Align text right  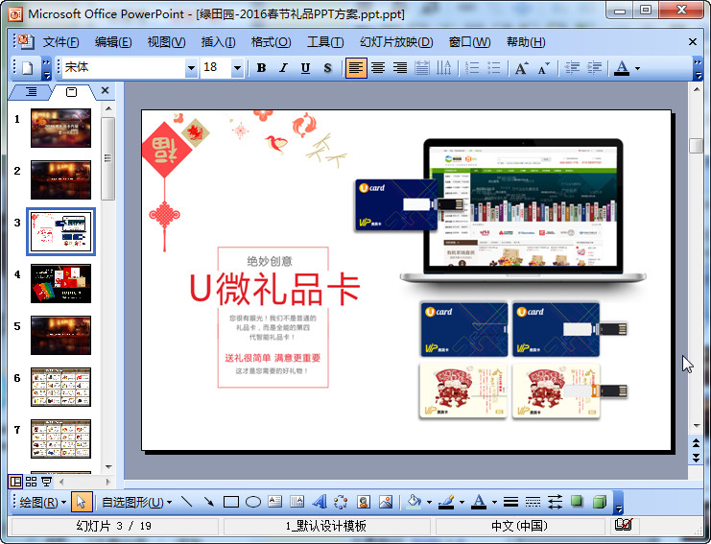pos(400,68)
